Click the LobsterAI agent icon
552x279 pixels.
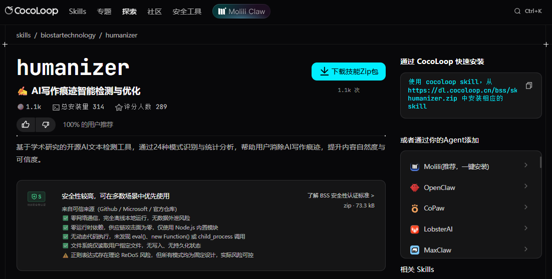pos(415,229)
